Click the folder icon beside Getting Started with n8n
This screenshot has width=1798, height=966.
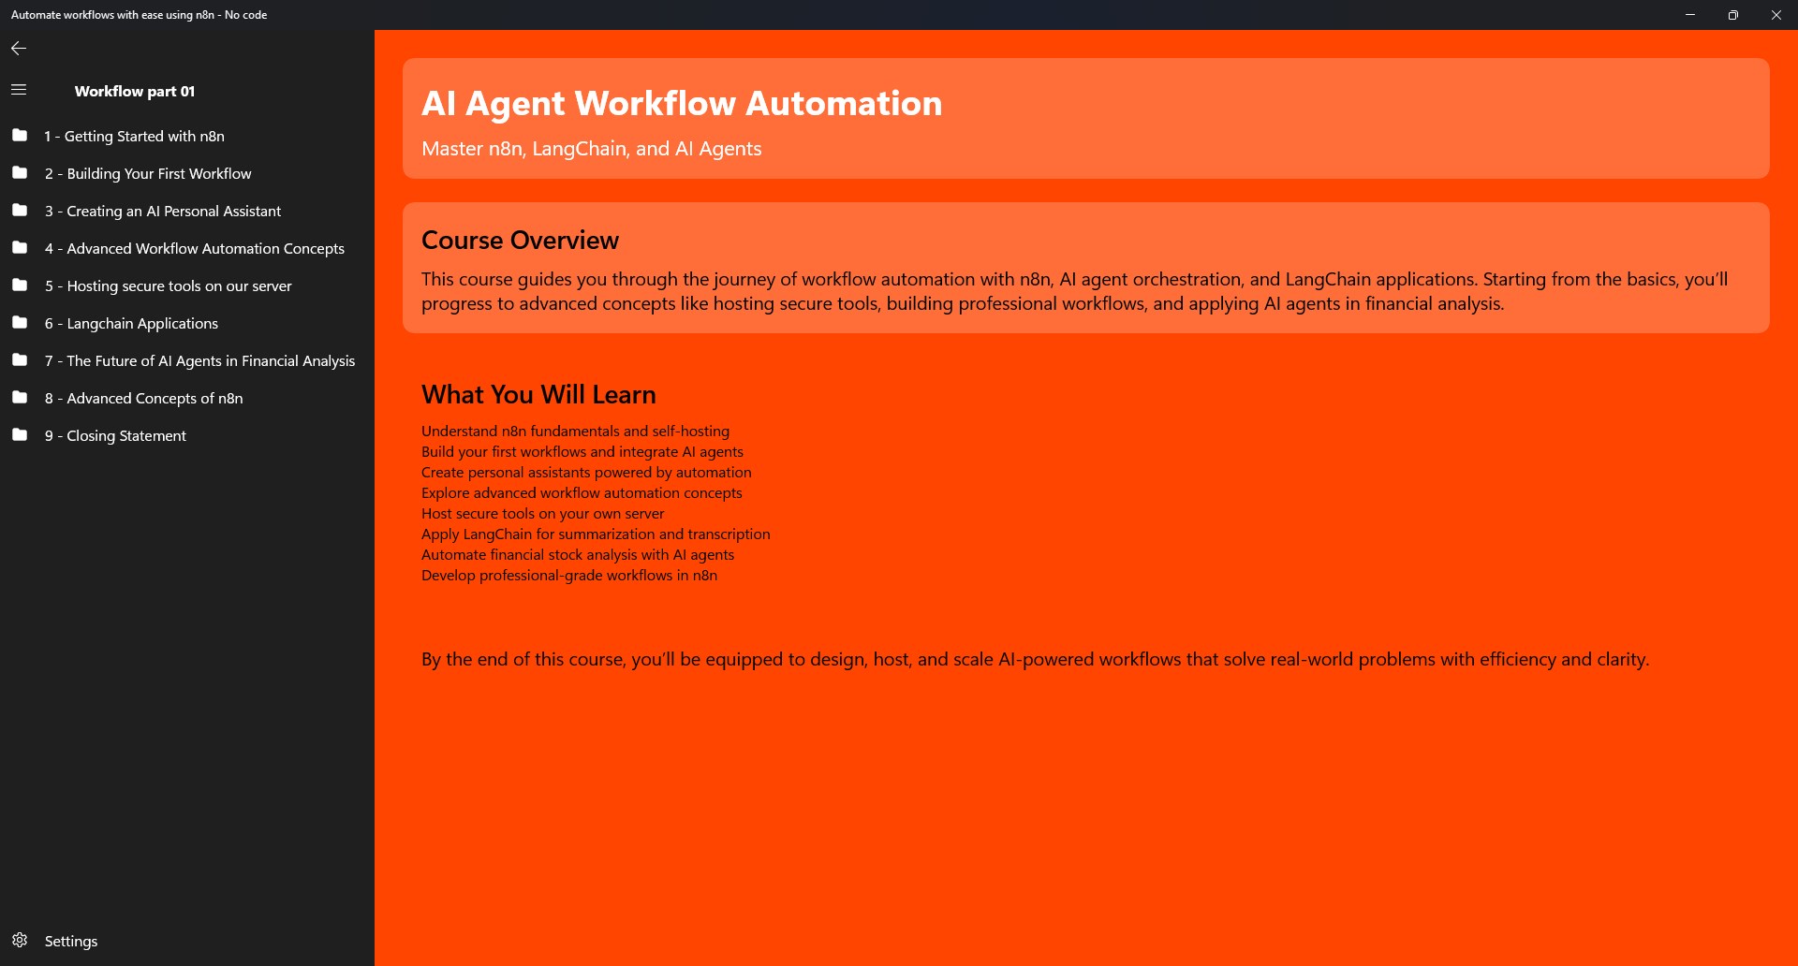coord(20,136)
